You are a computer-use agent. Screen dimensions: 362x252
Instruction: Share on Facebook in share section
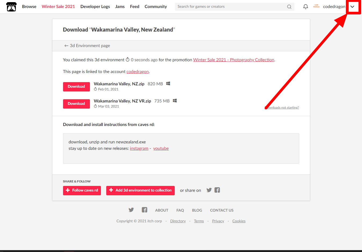point(217,190)
